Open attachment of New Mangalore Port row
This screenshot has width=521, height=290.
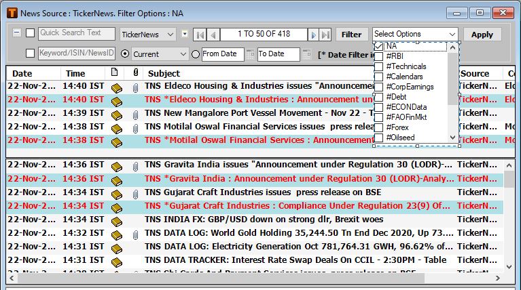(136, 115)
